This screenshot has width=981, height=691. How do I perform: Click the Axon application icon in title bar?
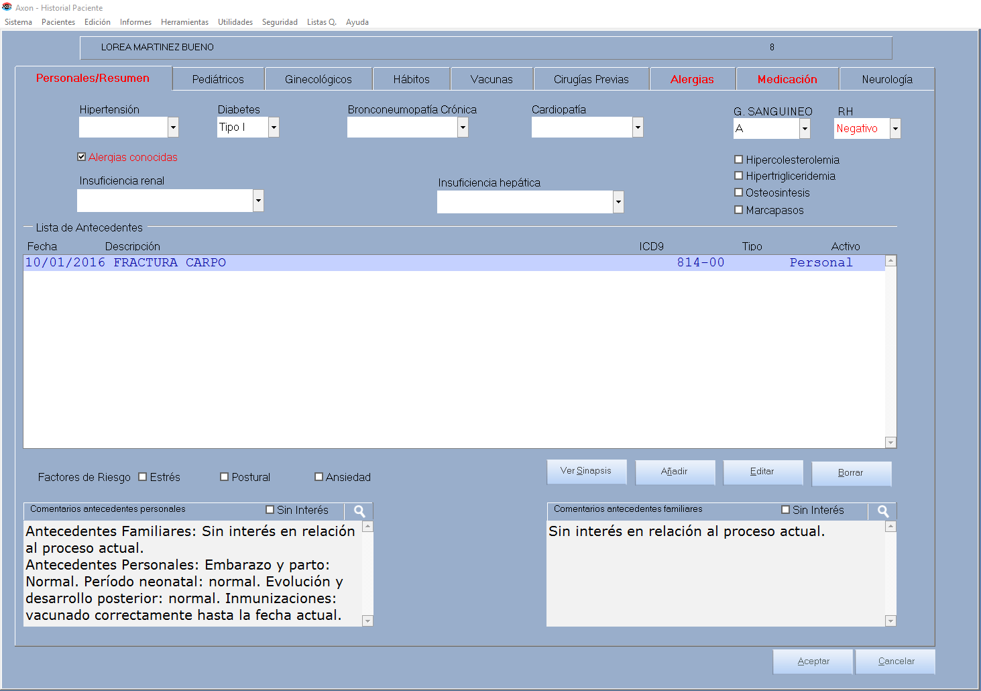click(x=7, y=7)
